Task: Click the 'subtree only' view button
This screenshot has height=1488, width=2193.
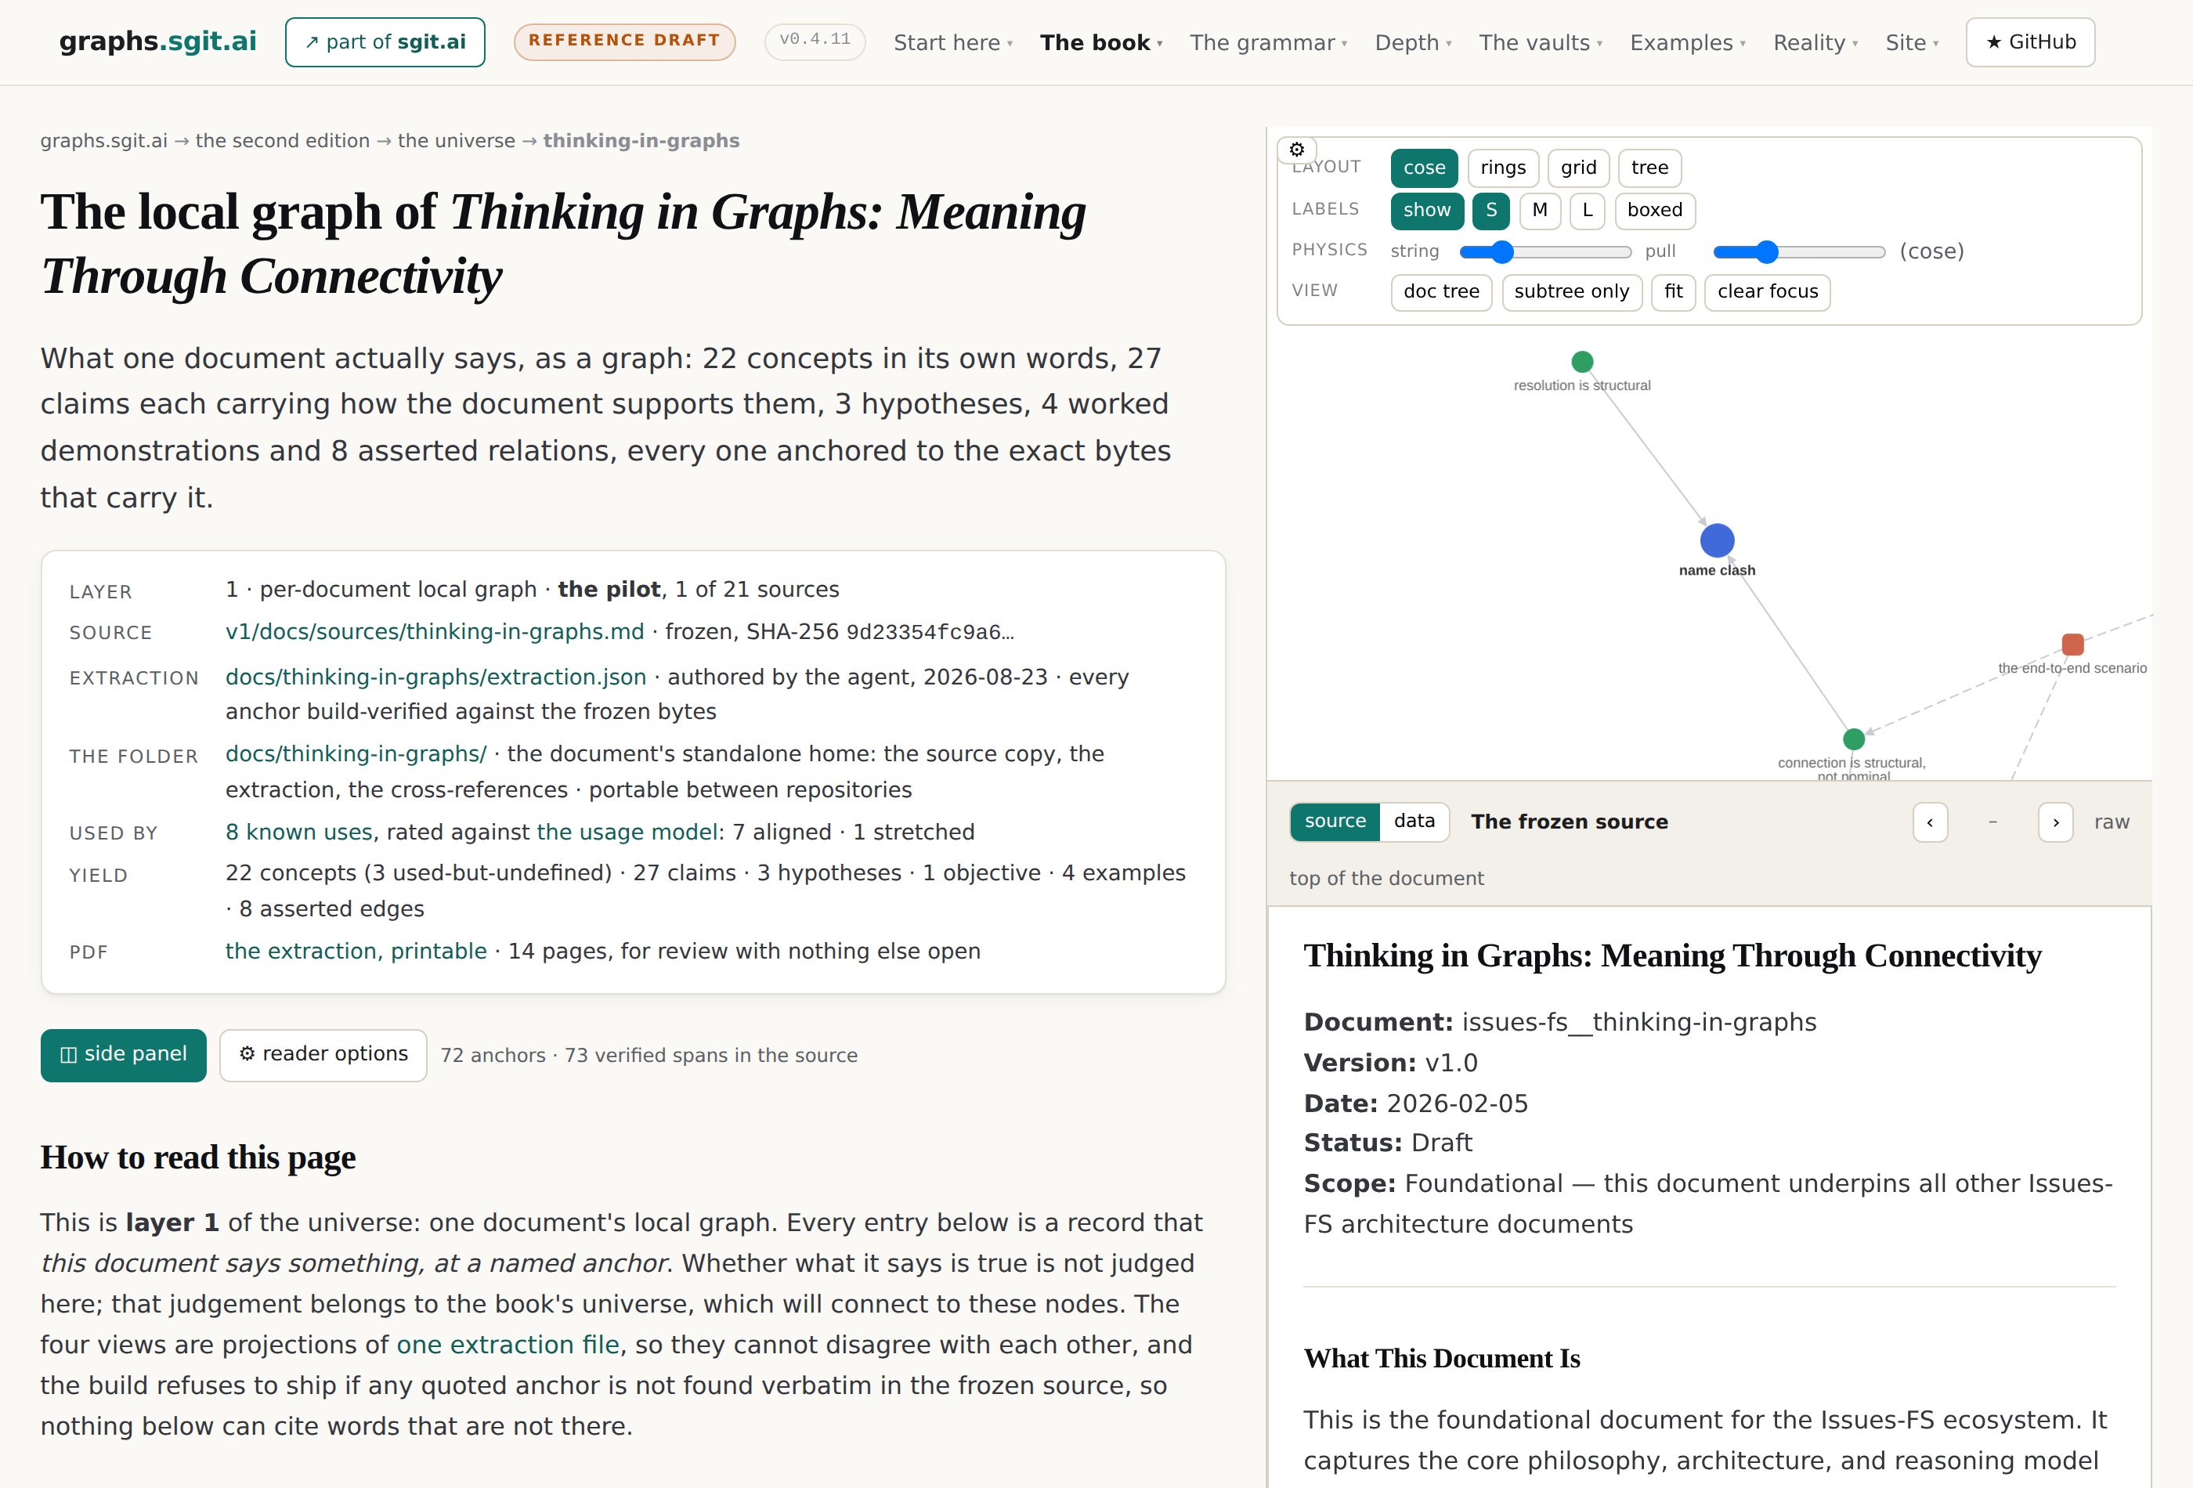Action: 1571,292
